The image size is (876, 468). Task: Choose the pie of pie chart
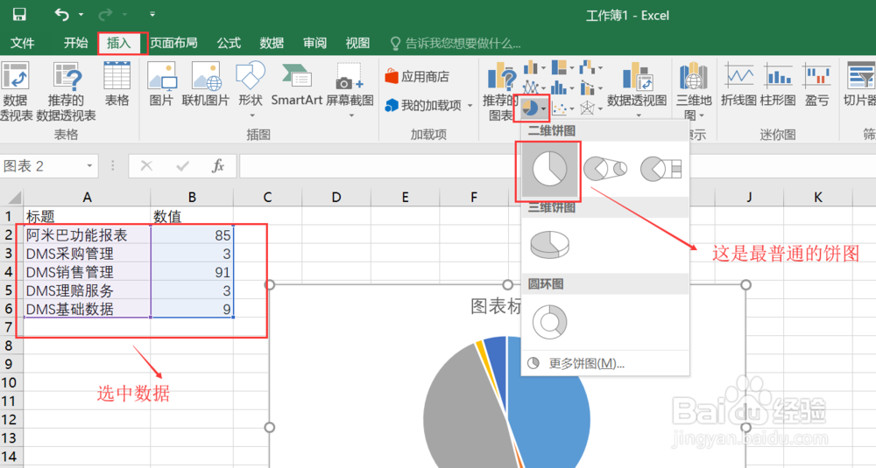[x=605, y=168]
